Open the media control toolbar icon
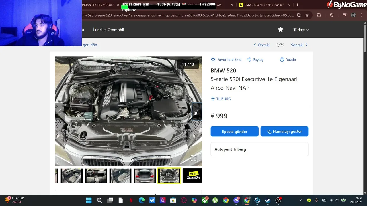Screen dimensions: 367x206 pos(345,15)
